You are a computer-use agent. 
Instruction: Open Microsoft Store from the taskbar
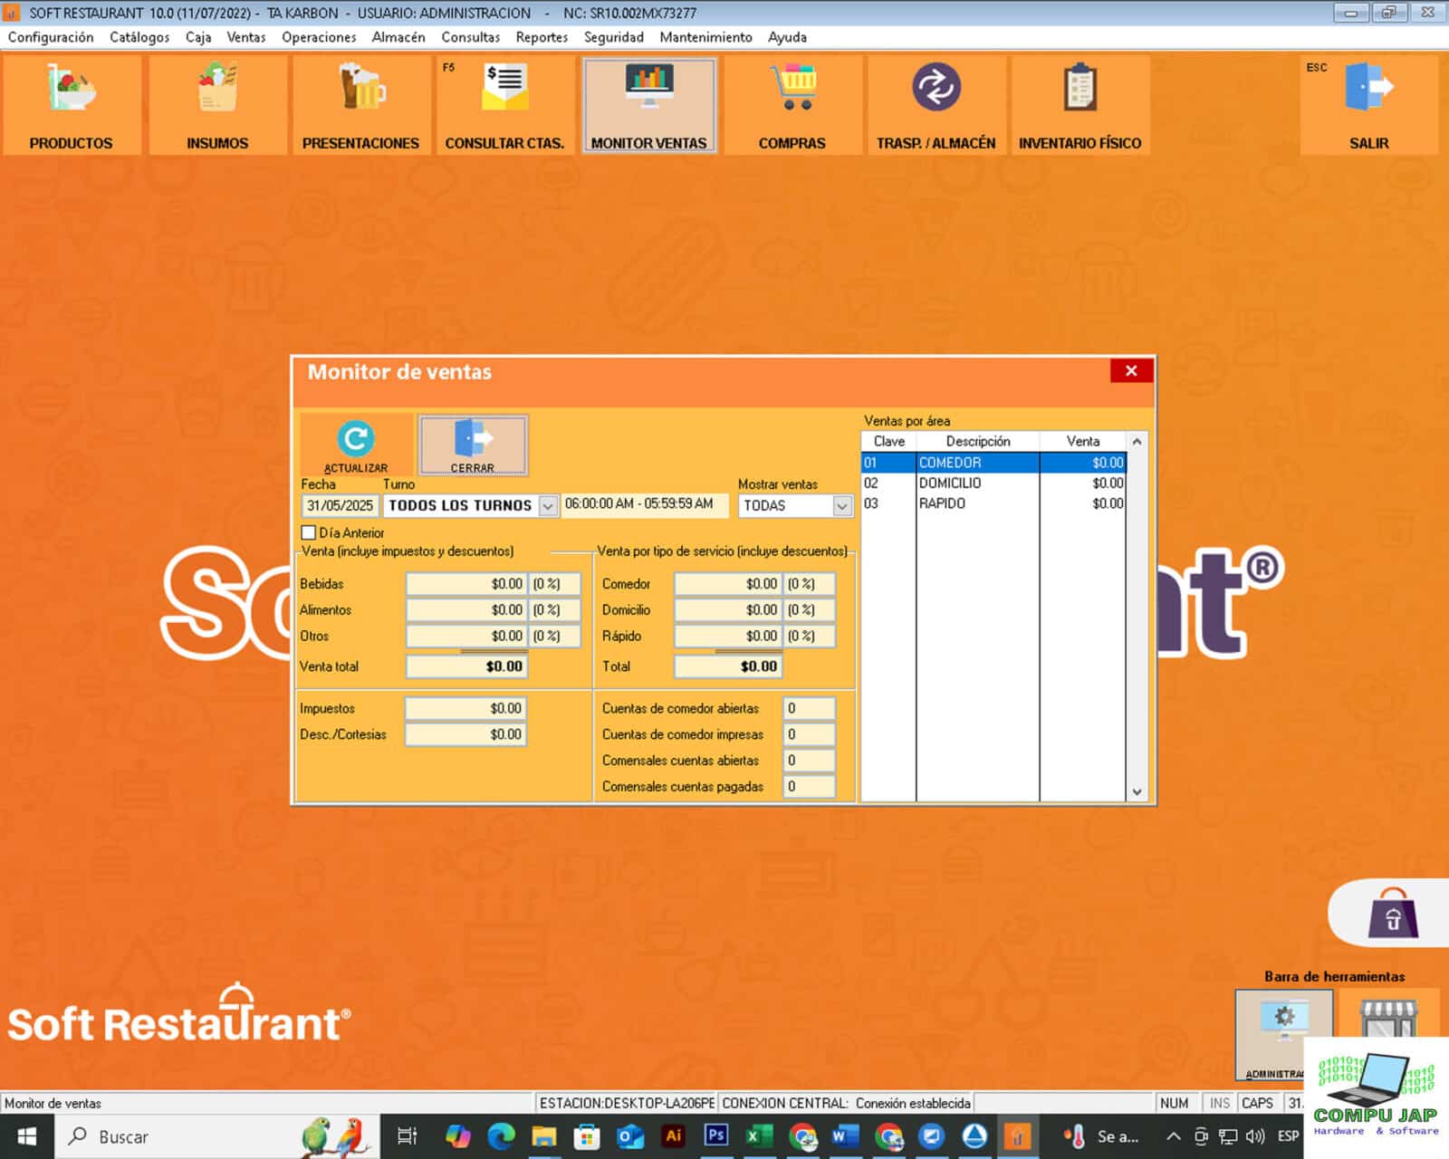[587, 1136]
